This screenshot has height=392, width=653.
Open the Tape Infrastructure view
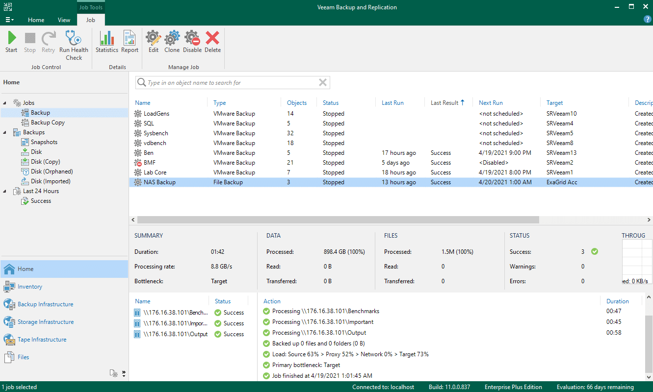pyautogui.click(x=64, y=340)
